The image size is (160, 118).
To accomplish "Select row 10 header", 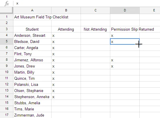I will coord(6,72).
